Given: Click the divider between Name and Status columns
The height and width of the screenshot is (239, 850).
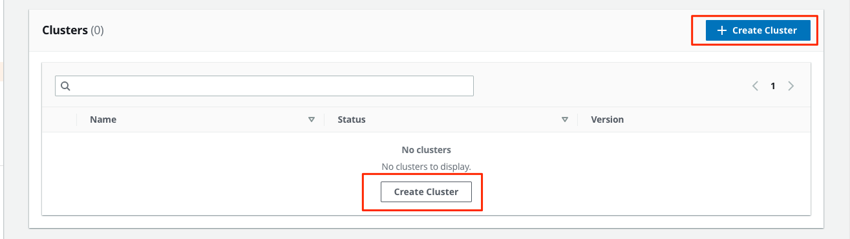Looking at the screenshot, I should (324, 119).
